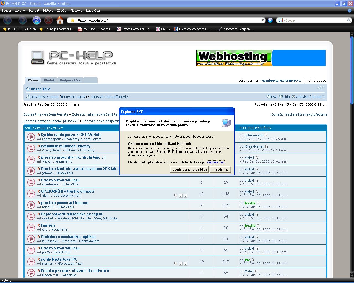Open the PC-HELP.CZ • Obsah bookmark
The width and height of the screenshot is (354, 283).
pyautogui.click(x=19, y=29)
